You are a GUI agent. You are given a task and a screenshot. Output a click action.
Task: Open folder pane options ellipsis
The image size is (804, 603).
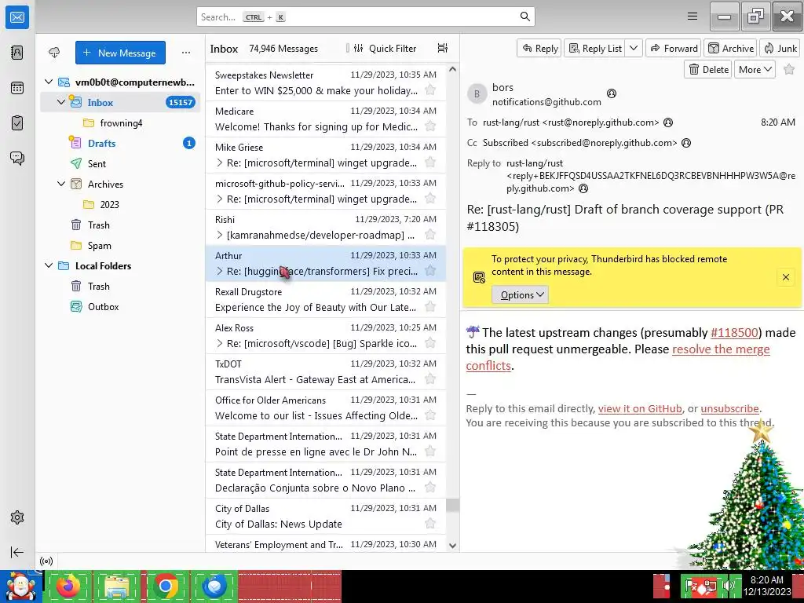(186, 53)
